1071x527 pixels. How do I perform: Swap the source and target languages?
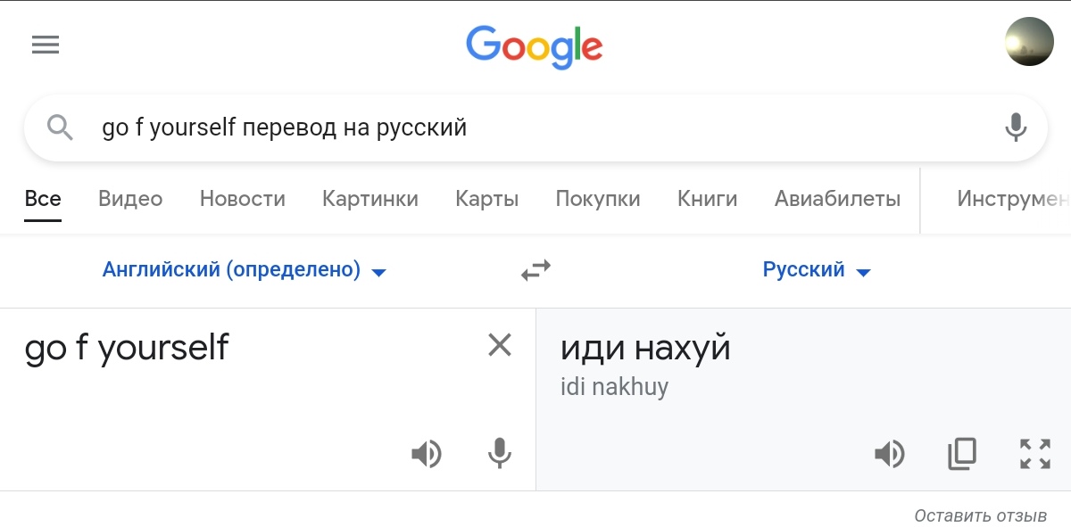535,270
